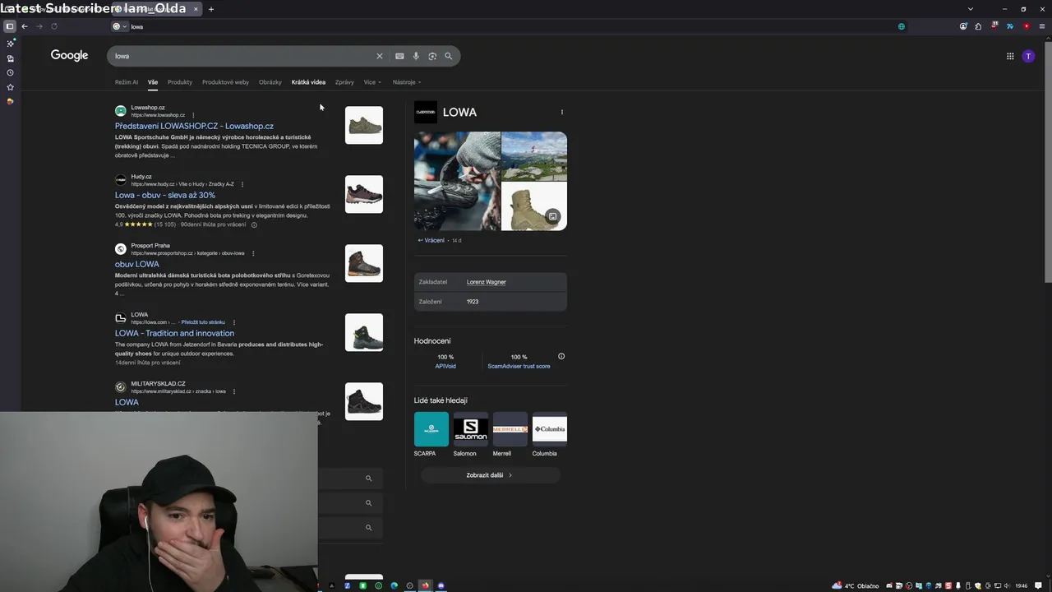Open Lowa - obuv - sleva až 30% link
Image resolution: width=1052 pixels, height=592 pixels.
click(x=165, y=195)
